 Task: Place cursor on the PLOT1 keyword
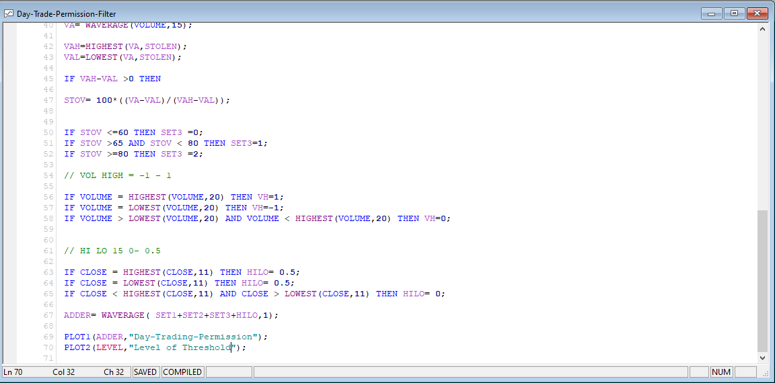click(x=77, y=337)
